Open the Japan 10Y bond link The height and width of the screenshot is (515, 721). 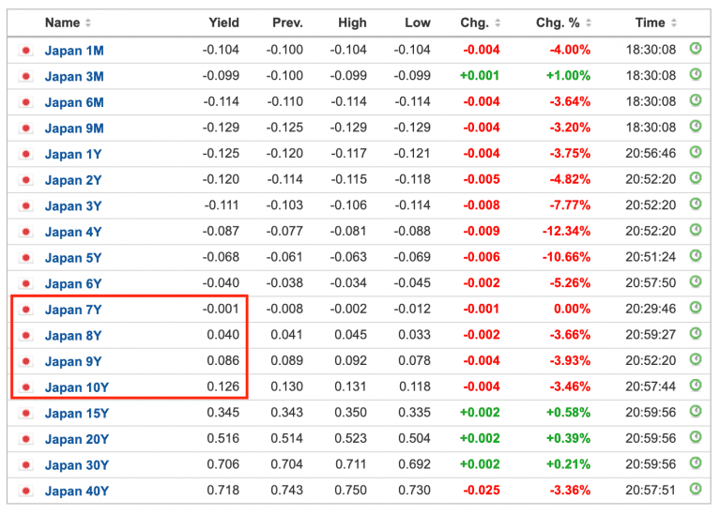coord(77,387)
